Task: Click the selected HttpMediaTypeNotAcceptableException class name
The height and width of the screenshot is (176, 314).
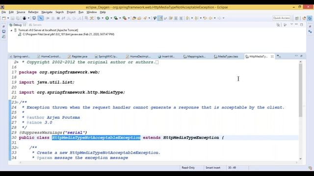Action: (96, 138)
